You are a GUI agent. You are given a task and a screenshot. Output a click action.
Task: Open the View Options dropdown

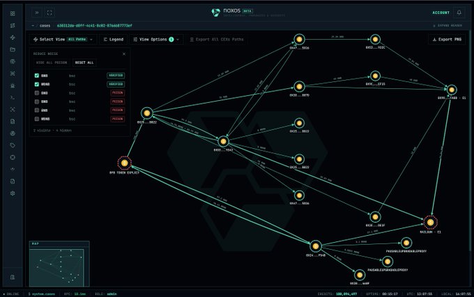pyautogui.click(x=156, y=40)
